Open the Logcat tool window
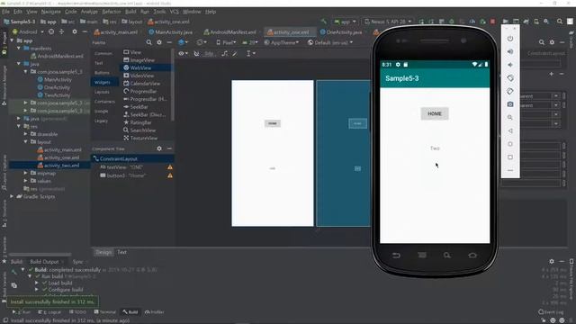This screenshot has width=576, height=324. pos(50,312)
